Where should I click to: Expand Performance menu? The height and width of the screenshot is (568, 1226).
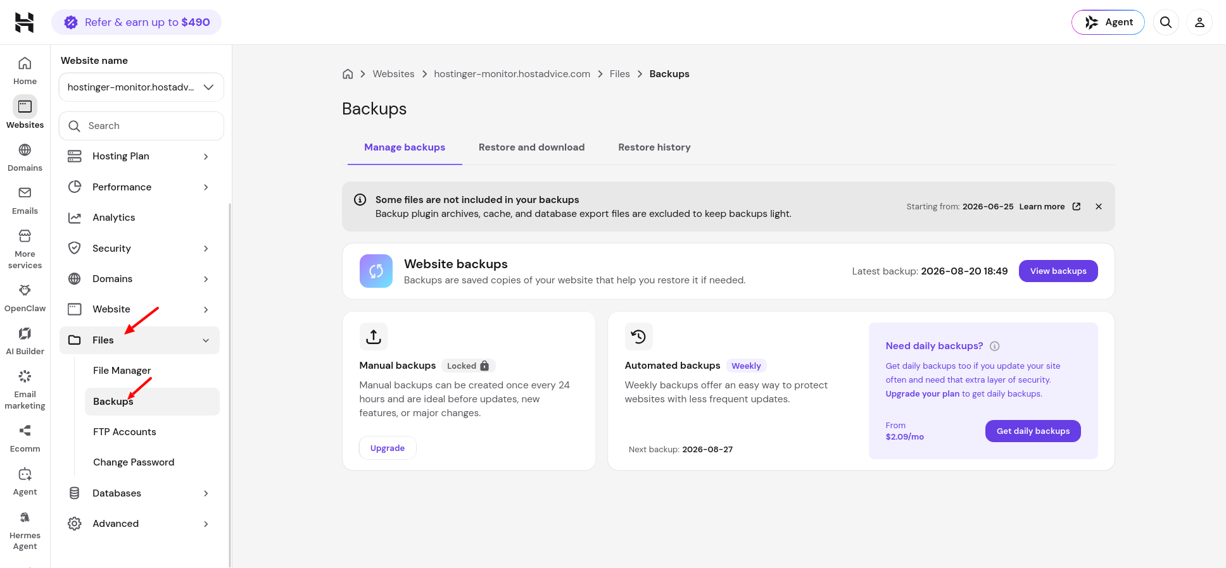pyautogui.click(x=139, y=187)
